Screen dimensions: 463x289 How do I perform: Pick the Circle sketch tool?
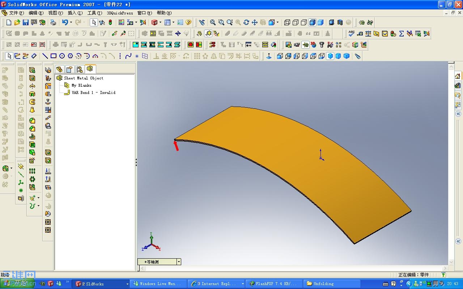tap(62, 56)
